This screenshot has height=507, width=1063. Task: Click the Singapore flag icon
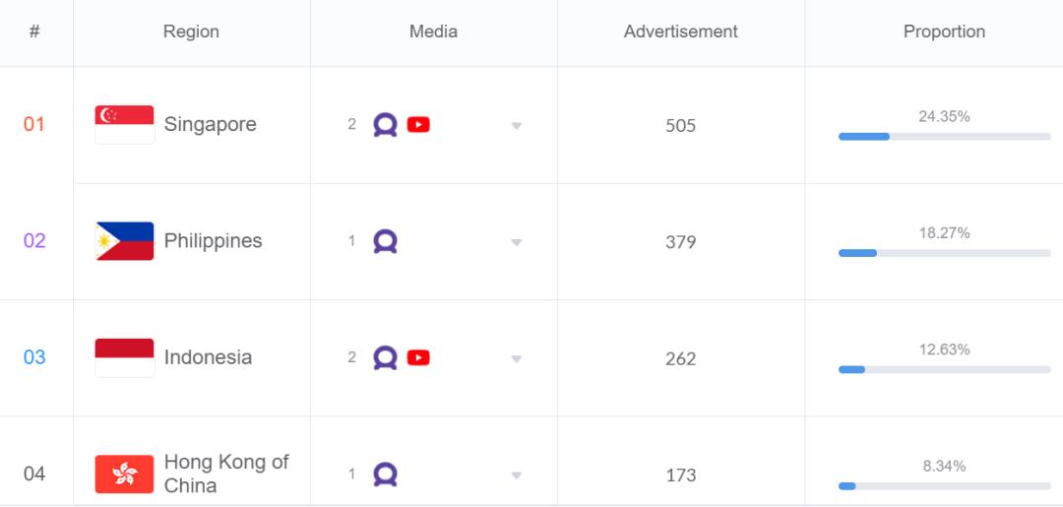(x=125, y=125)
